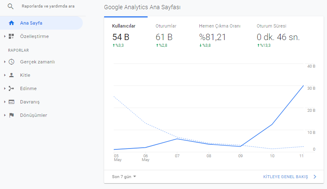Click the %3,3 users change indicator
This screenshot has width=327, height=189.
click(x=118, y=45)
